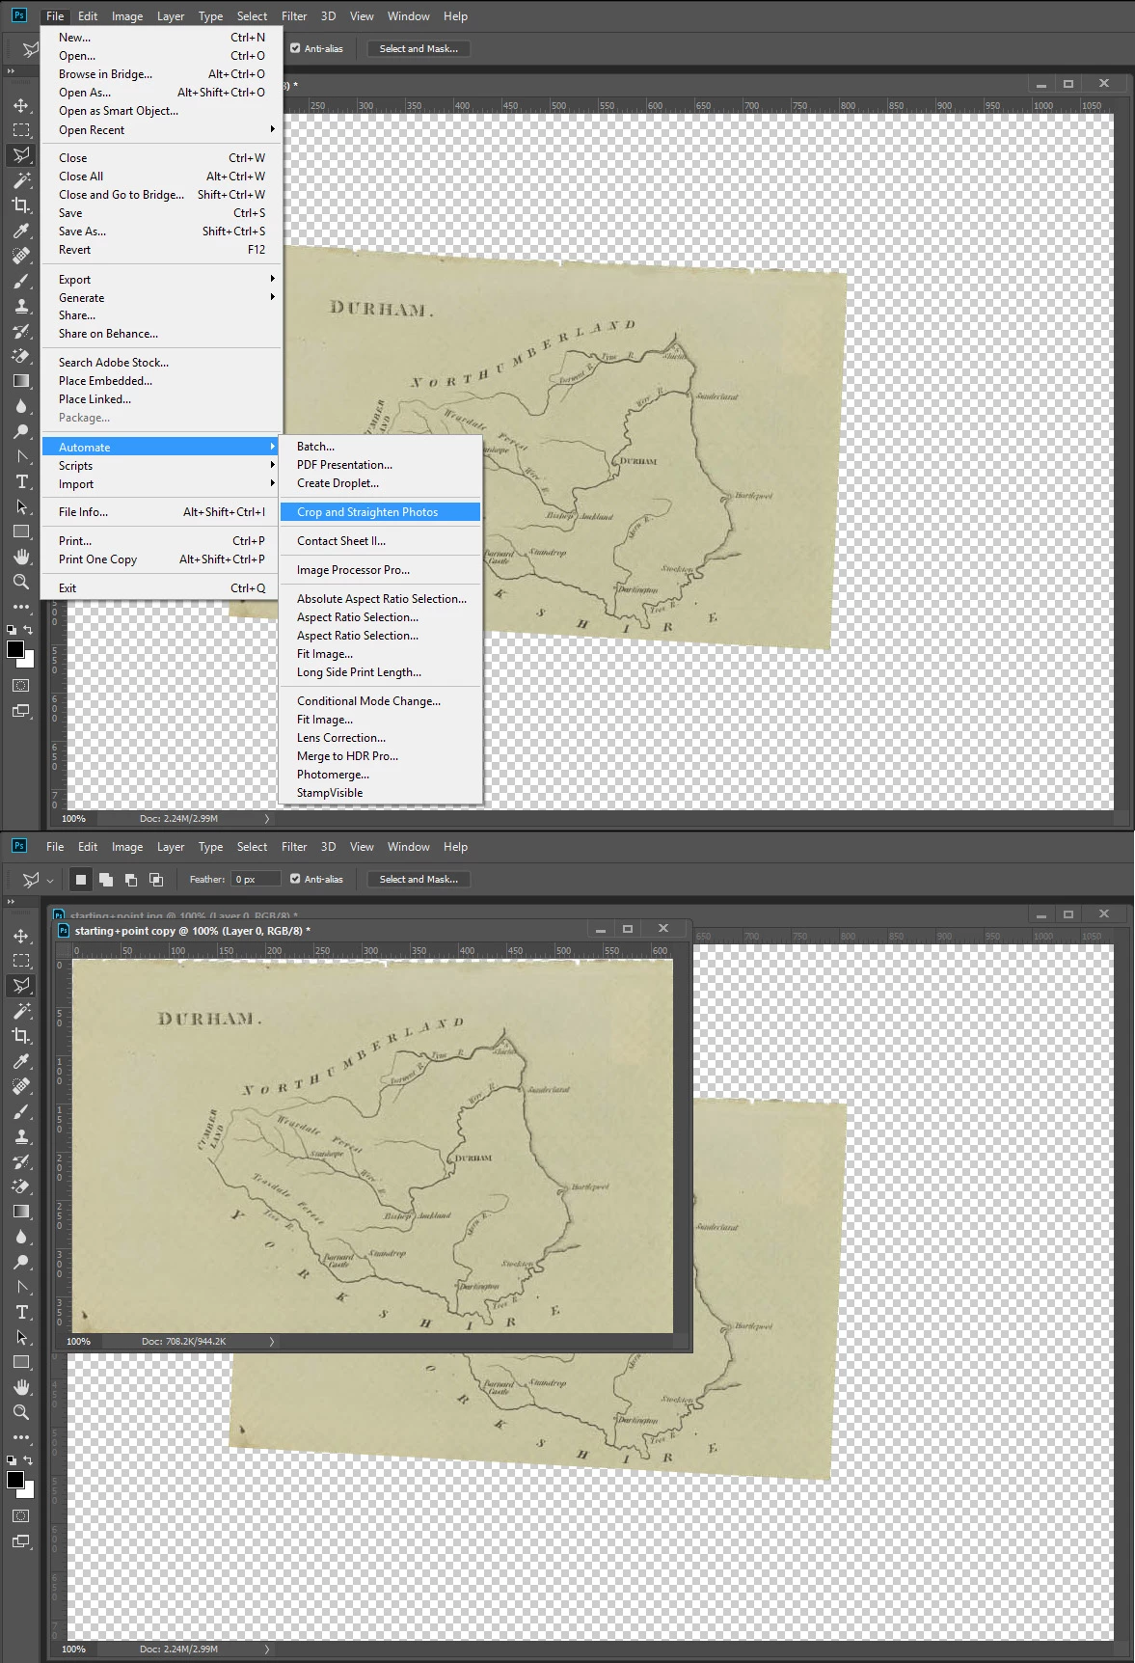This screenshot has width=1135, height=1663.
Task: Choose Batch... from Automate submenu
Action: click(380, 447)
